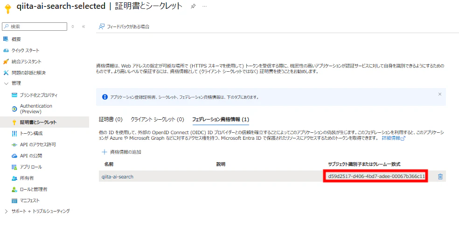The width and height of the screenshot is (459, 239).
Task: Click the key icon beside the page title
Action: [8, 8]
